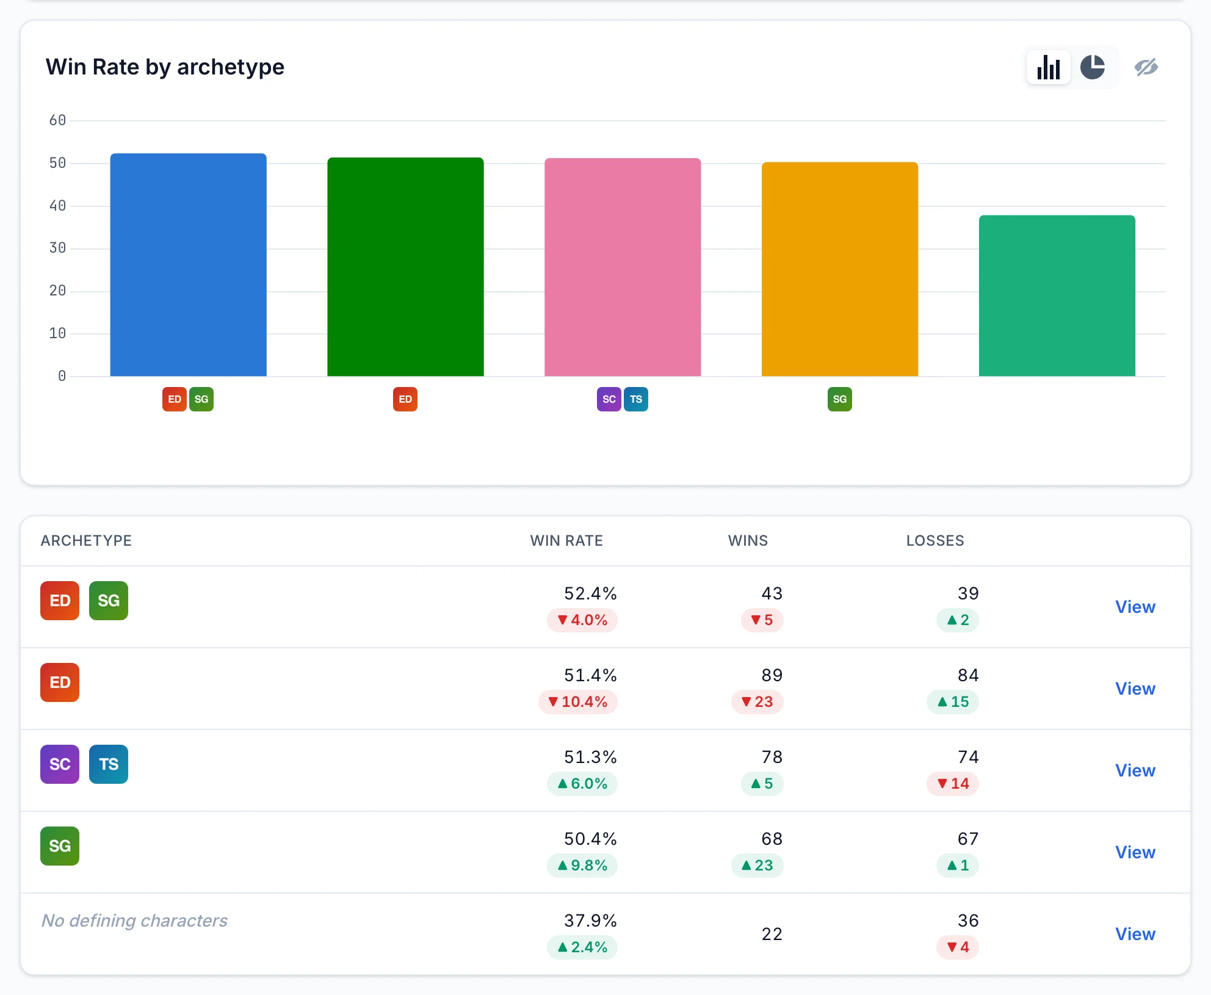1211x995 pixels.
Task: Click the 6.0% increase badge
Action: coord(582,784)
